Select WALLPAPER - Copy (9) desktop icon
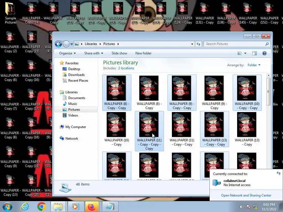Screen dimensions: 283x212 [11, 157]
